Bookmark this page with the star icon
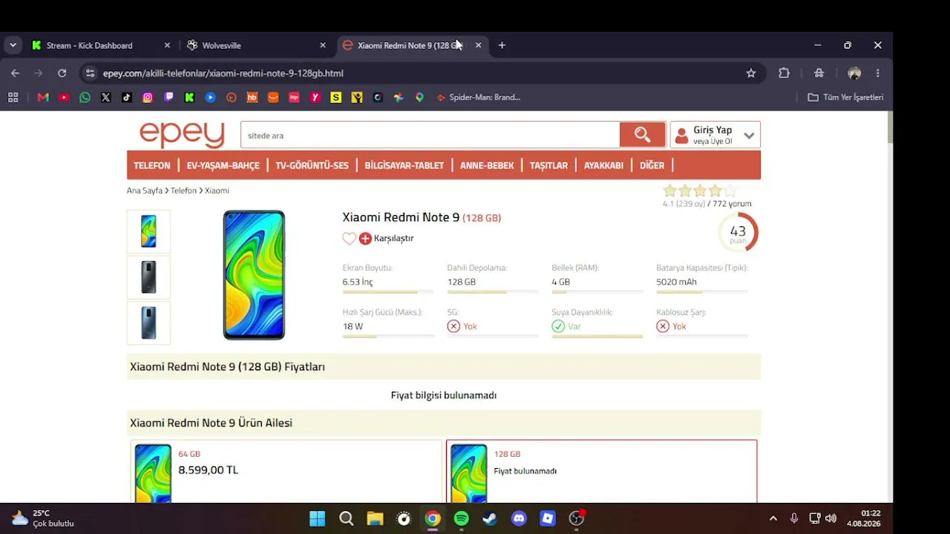This screenshot has width=950, height=534. (x=751, y=73)
